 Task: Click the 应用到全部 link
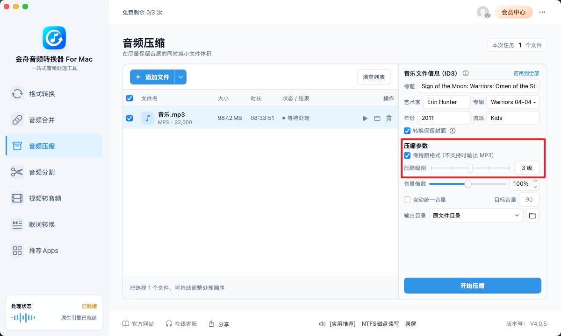526,73
